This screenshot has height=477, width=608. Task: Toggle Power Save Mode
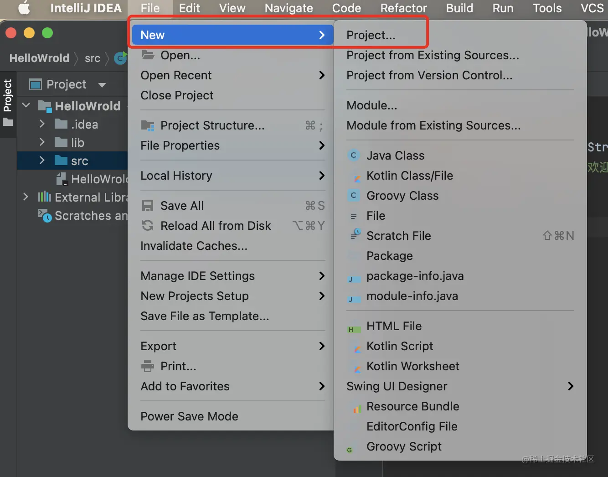(x=189, y=416)
